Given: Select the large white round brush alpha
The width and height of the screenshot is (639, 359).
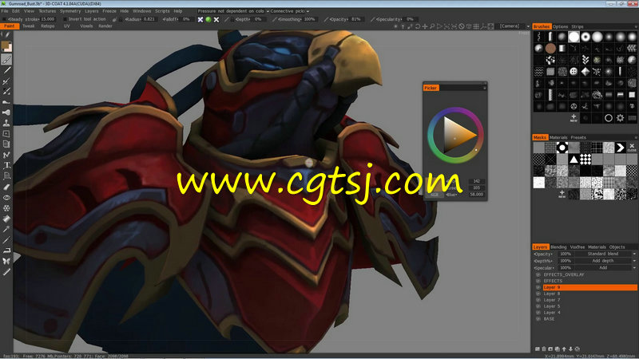Looking at the screenshot, I should pos(574,37).
